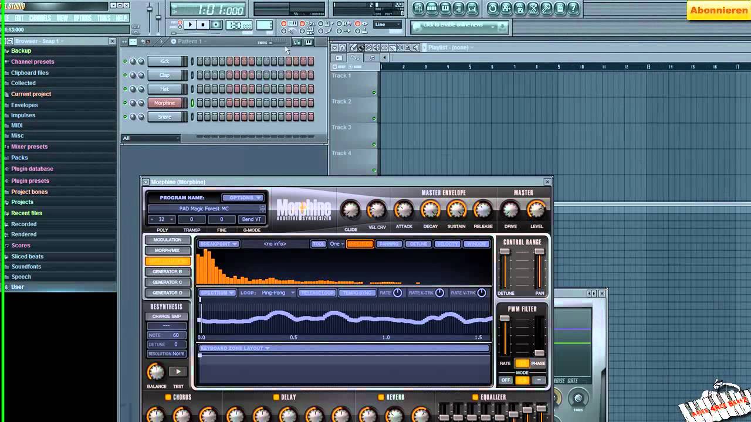This screenshot has width=751, height=422.
Task: Click the save new version icon
Action: 506,8
